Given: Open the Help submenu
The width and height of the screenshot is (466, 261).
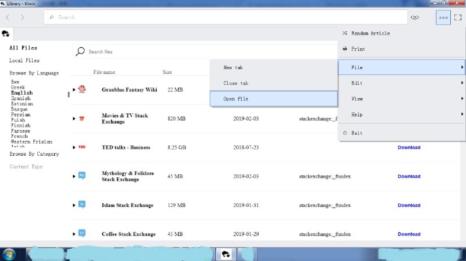Looking at the screenshot, I should [401, 115].
